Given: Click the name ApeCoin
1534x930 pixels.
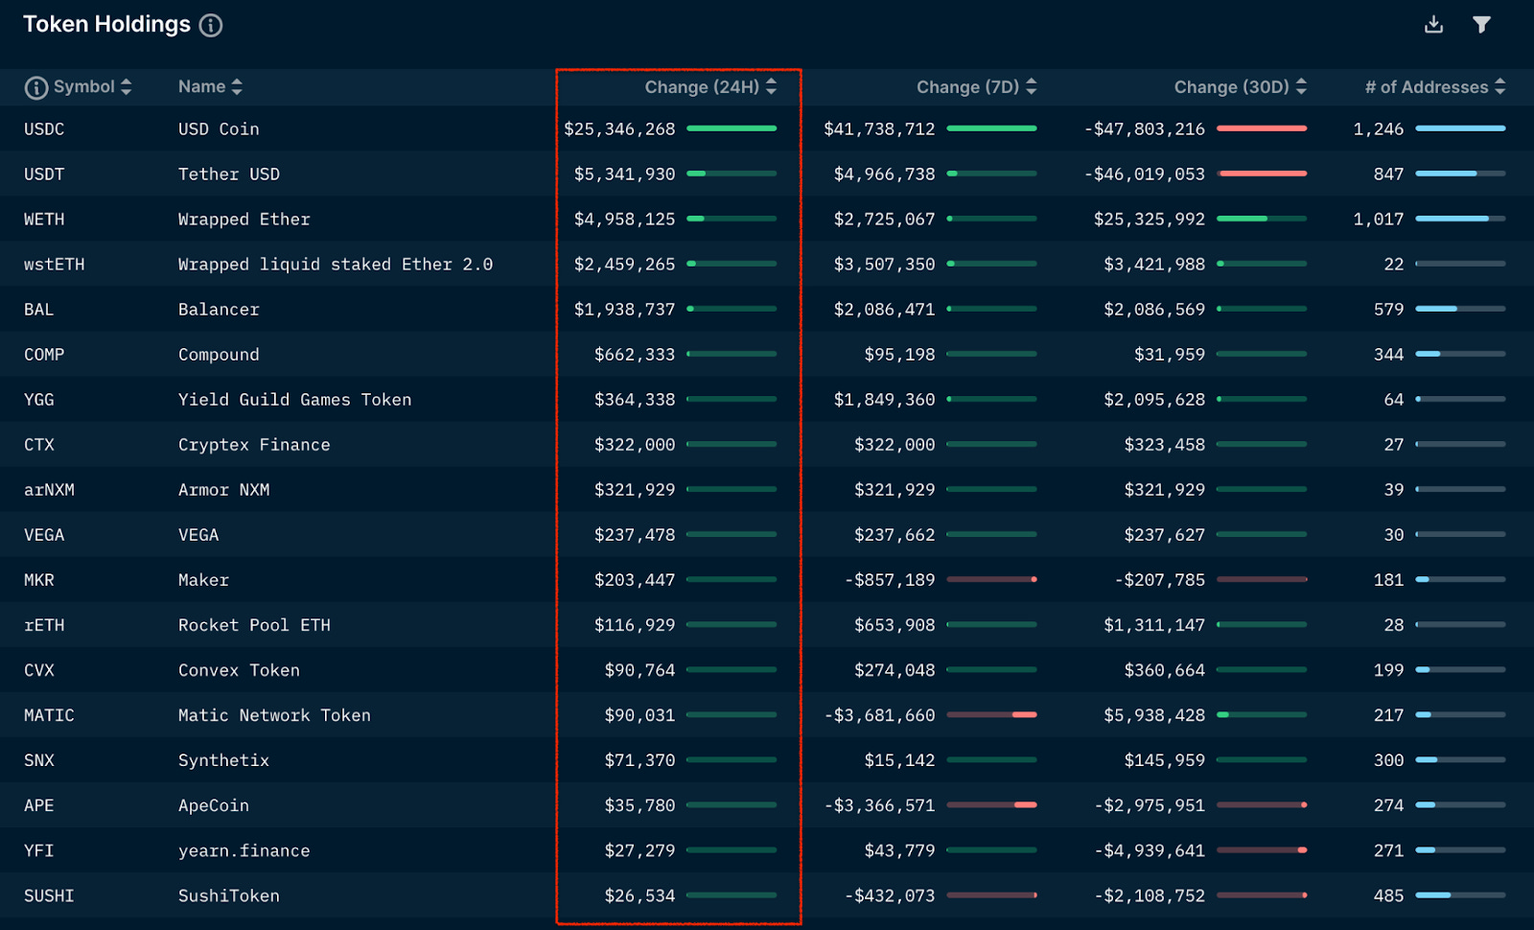Looking at the screenshot, I should [x=214, y=804].
